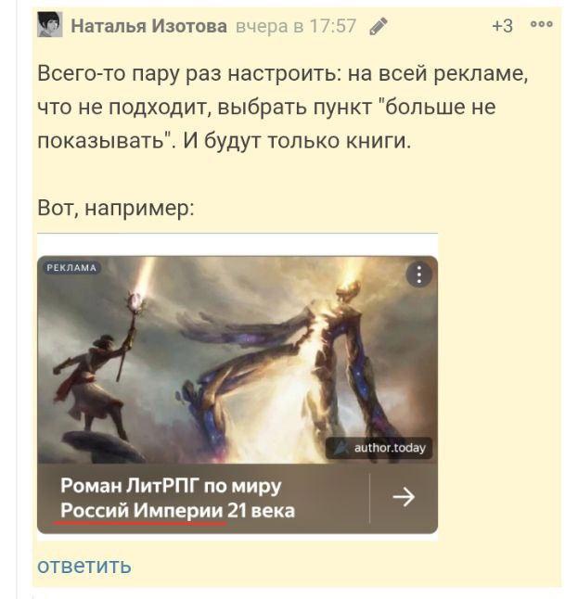Open Наталья Изотова's profile via her name
578x599 pixels.
[149, 26]
